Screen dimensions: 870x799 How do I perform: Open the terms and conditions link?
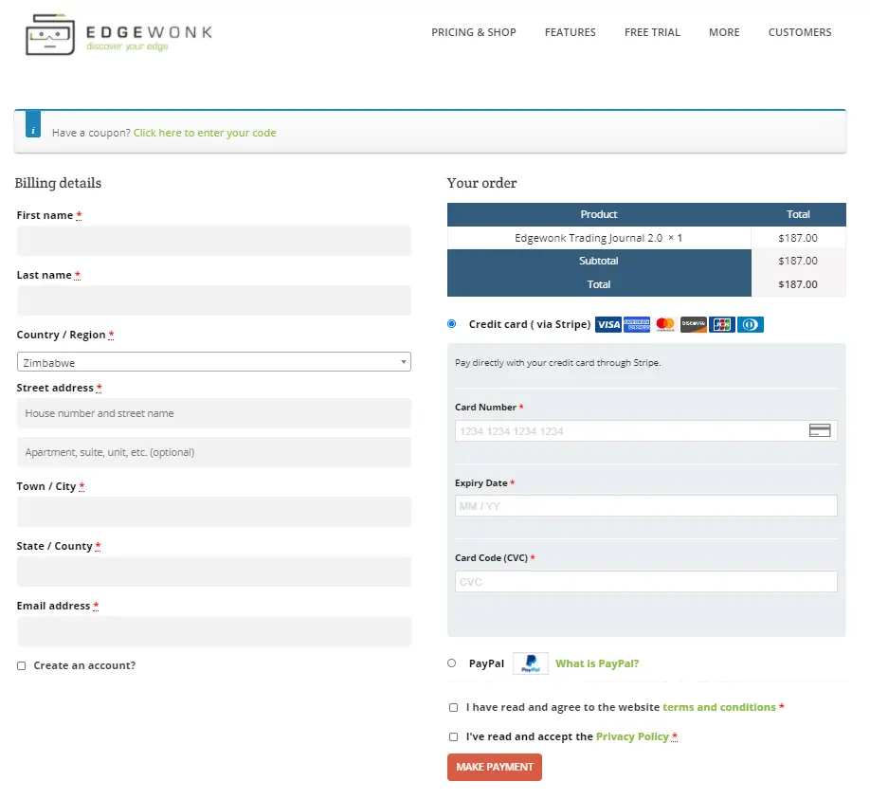point(719,707)
